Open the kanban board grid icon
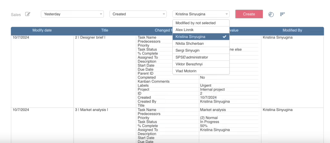330x143 pixels. click(x=282, y=14)
